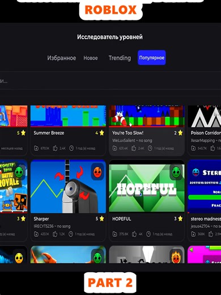Click the highlighted Популярное tab
Viewport: 221px width, 295px height.
[x=152, y=58]
